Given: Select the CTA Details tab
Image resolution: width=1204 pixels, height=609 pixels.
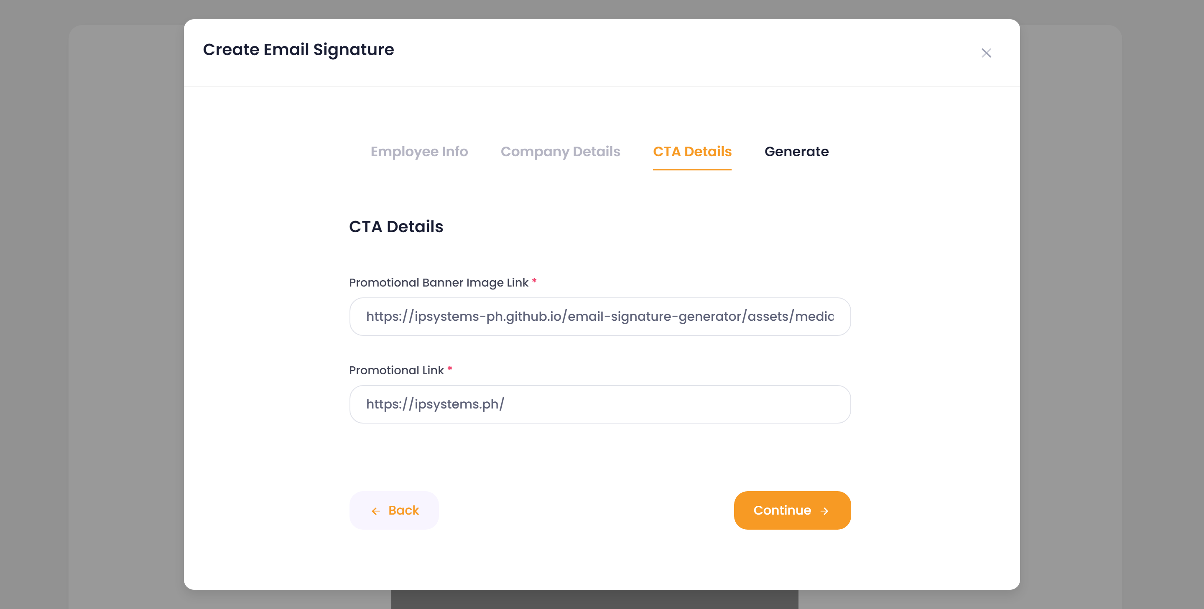Looking at the screenshot, I should (x=692, y=151).
